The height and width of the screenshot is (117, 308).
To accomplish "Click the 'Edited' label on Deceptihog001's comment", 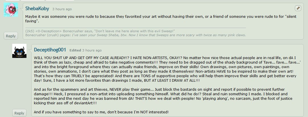I will 75,50.
